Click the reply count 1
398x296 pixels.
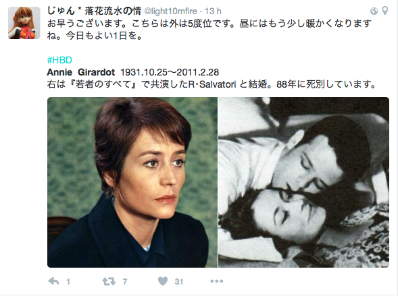[x=68, y=282]
